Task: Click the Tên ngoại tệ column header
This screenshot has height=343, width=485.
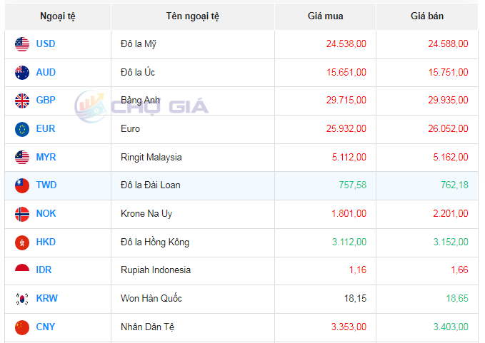Action: coord(192,16)
